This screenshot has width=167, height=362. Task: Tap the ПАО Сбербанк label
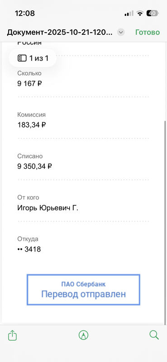point(83,284)
